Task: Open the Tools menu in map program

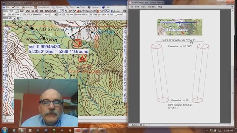Action: click(x=81, y=7)
